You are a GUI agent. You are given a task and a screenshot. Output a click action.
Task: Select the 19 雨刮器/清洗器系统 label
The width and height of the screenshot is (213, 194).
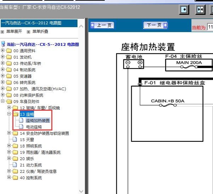click(x=40, y=152)
